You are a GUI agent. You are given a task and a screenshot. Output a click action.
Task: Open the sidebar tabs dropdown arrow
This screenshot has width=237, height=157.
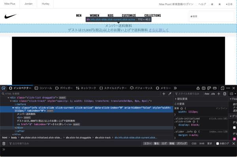235,94
